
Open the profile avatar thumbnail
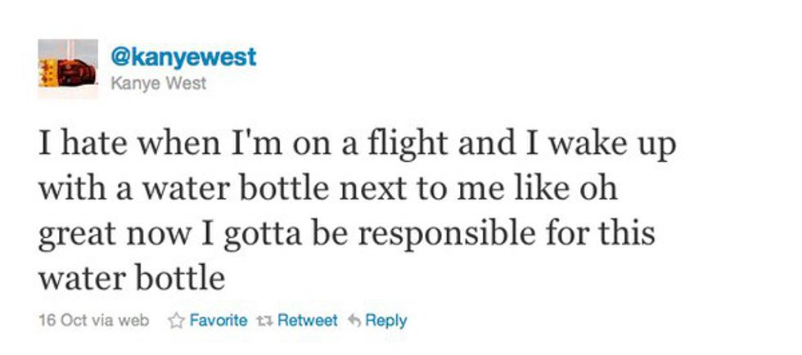point(68,69)
